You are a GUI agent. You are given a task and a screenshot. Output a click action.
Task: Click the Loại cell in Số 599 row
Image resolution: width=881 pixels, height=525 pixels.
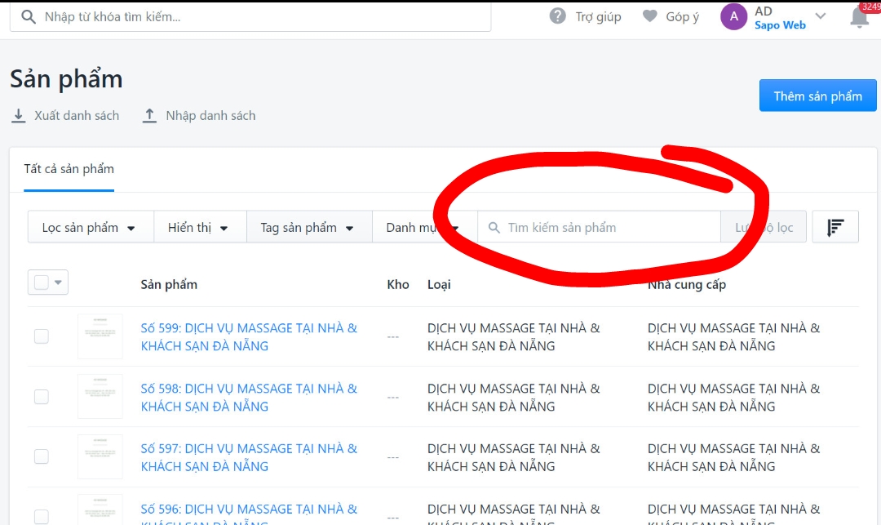coord(514,336)
